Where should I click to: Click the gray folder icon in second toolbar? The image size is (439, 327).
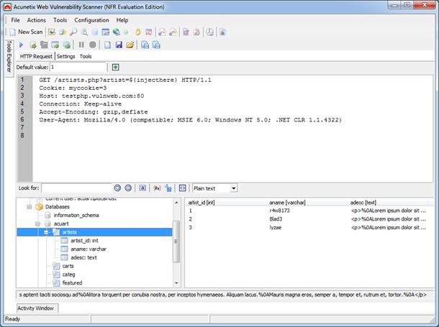click(x=44, y=45)
